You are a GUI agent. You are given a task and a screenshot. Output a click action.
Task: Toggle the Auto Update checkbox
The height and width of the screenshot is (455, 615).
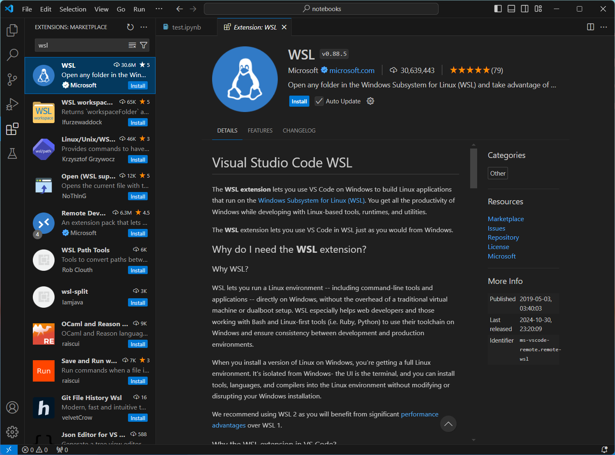tap(319, 101)
